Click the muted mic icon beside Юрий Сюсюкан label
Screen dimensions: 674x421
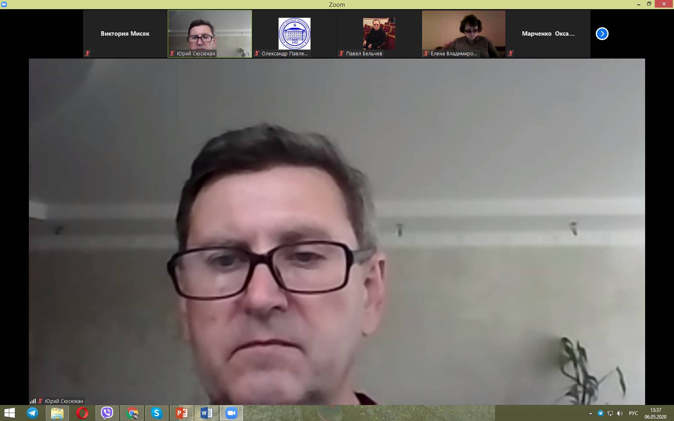(40, 401)
